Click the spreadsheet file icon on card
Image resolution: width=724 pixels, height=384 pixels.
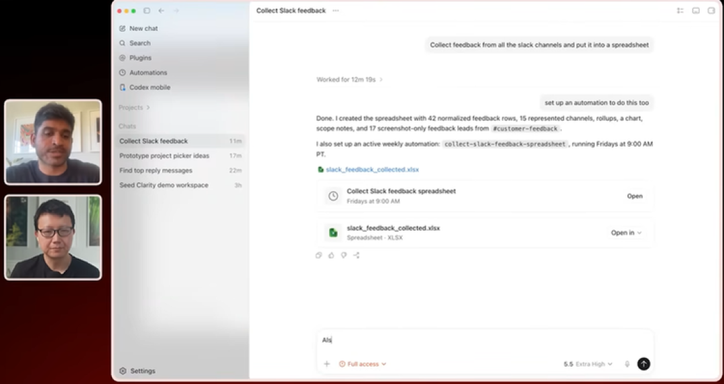pyautogui.click(x=333, y=233)
